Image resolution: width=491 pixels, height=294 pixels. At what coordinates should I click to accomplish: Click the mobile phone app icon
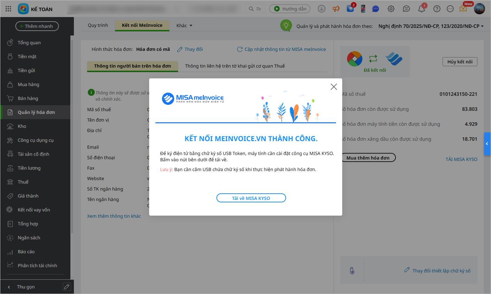(363, 9)
